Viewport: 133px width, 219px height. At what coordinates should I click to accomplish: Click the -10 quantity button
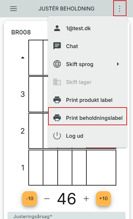30,198
